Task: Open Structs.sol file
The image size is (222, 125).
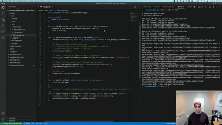Action: [18, 32]
